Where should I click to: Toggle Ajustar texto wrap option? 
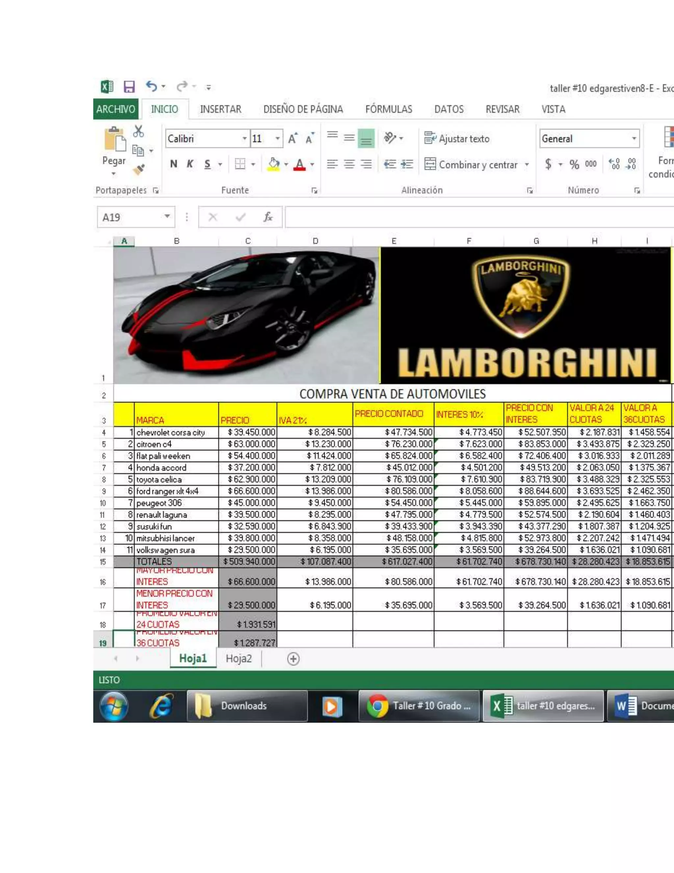coord(457,139)
